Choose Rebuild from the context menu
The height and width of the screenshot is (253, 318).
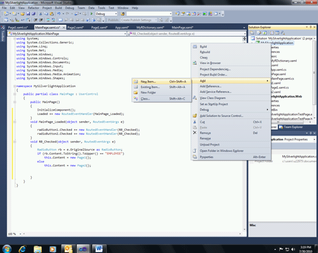(x=204, y=51)
